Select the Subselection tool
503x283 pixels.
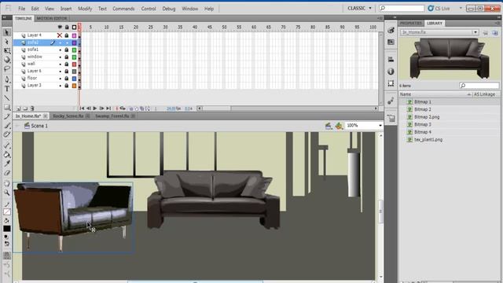coord(7,42)
